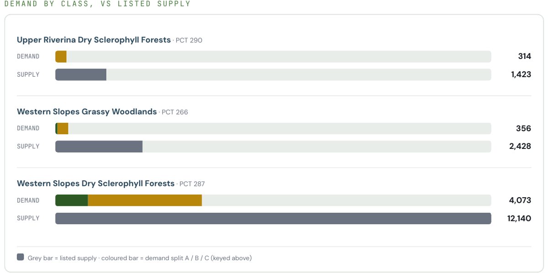Click the full grey supply bar, PCT 287

coord(273,218)
